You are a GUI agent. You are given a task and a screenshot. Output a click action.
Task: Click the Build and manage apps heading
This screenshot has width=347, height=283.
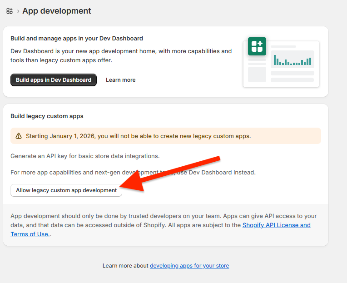pos(77,39)
